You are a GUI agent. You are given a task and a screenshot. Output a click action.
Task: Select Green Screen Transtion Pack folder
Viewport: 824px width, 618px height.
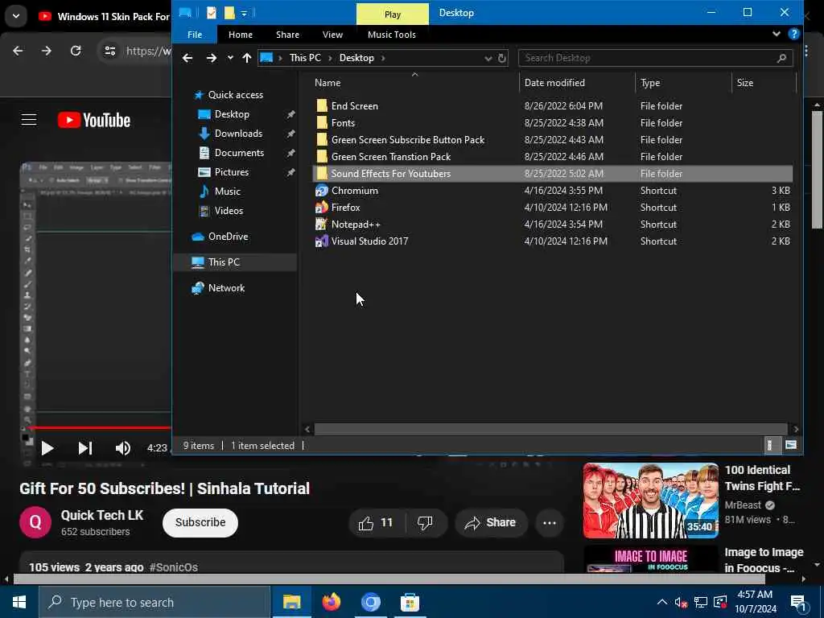(x=390, y=157)
